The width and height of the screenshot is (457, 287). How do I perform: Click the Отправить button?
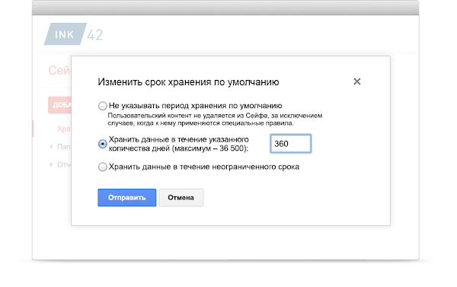coord(126,197)
